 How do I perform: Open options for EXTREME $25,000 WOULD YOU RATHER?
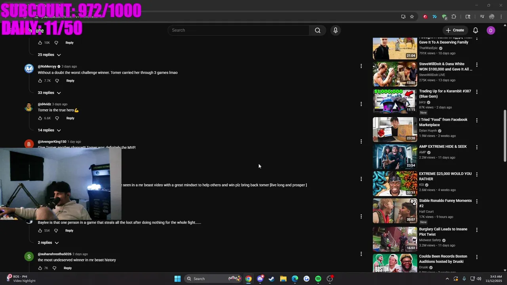coord(477,175)
